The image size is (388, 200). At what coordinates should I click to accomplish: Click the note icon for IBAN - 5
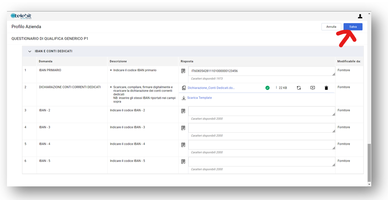(x=183, y=162)
